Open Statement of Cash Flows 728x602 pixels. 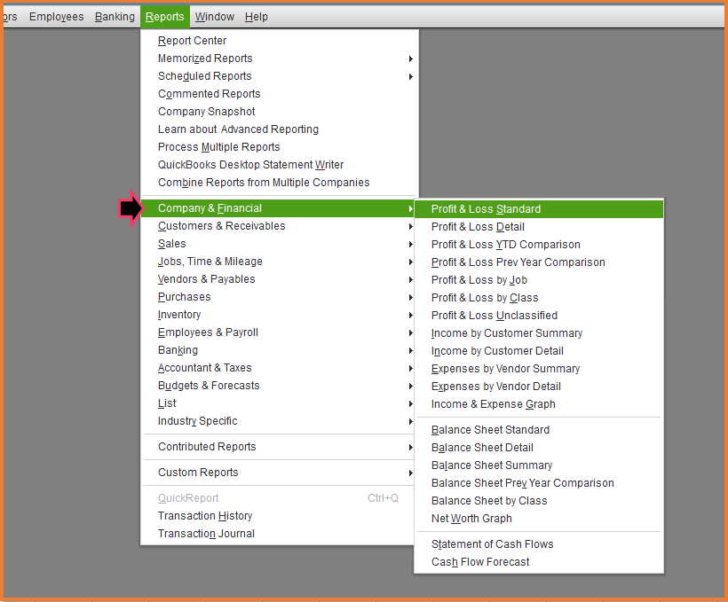(x=539, y=544)
